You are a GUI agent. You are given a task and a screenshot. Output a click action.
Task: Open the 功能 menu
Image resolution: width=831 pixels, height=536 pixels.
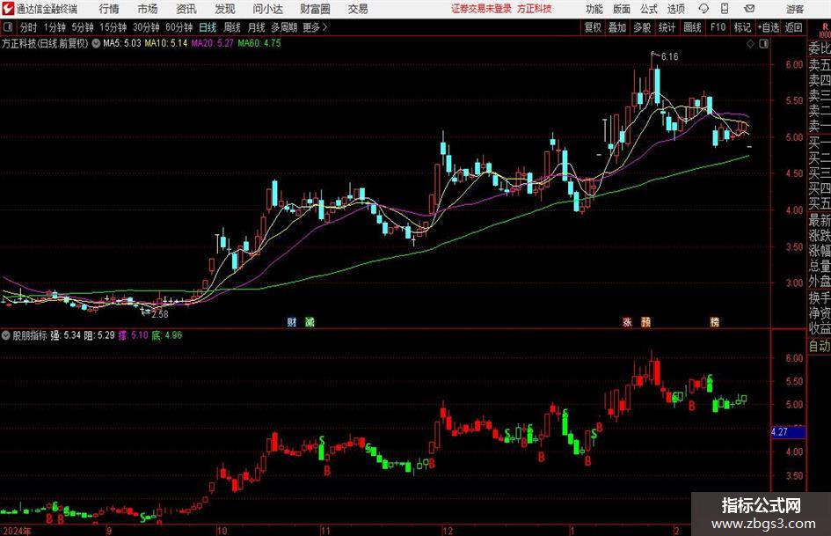click(x=594, y=9)
